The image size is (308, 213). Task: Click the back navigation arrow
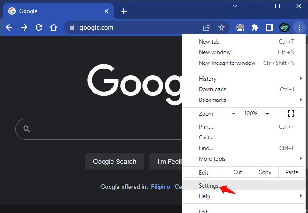[x=9, y=27]
